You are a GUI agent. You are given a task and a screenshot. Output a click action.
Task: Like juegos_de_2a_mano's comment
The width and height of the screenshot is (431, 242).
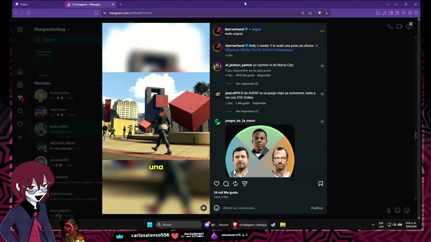pos(322,122)
